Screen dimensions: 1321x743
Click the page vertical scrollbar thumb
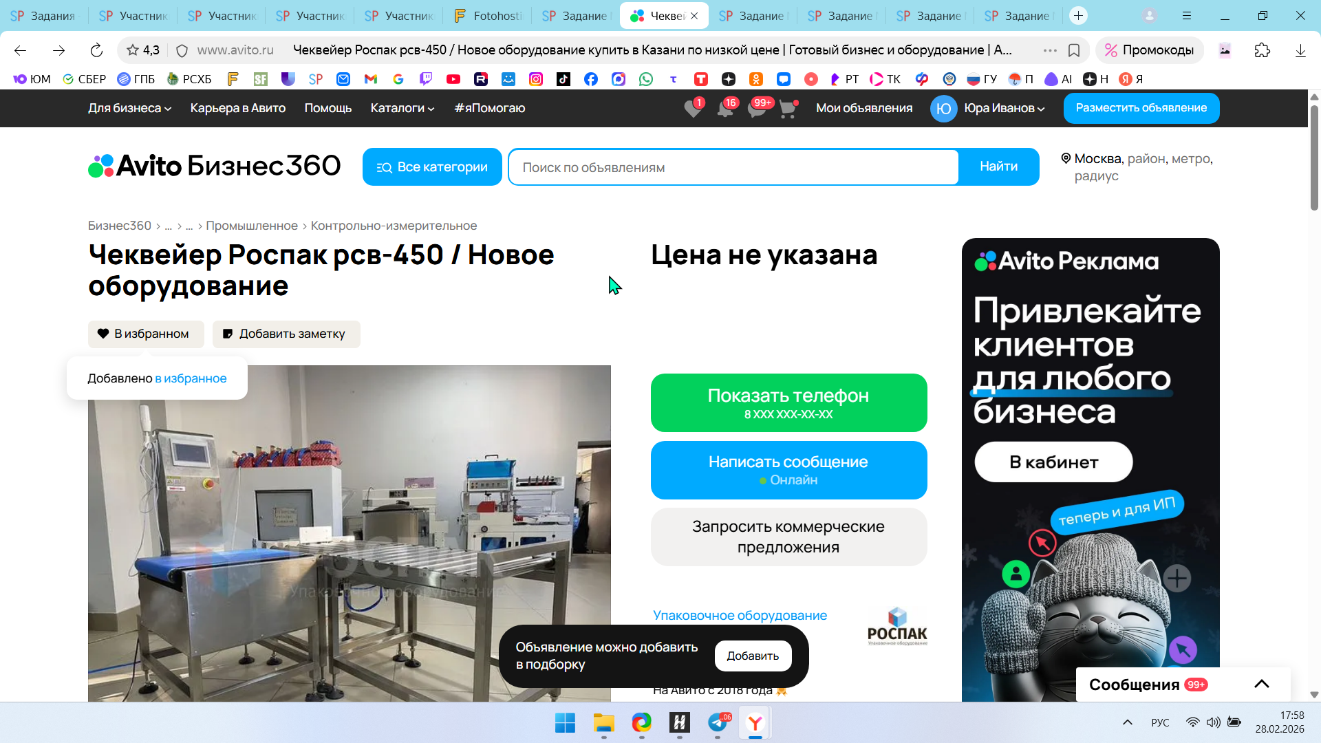(x=1314, y=158)
